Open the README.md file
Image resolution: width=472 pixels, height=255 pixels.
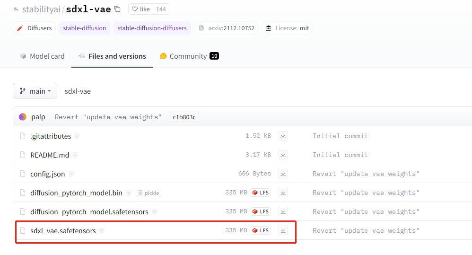tap(50, 155)
